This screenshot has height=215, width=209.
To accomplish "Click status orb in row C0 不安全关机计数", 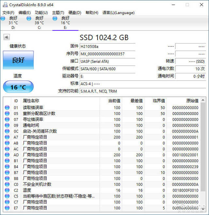I will click(x=7, y=184).
